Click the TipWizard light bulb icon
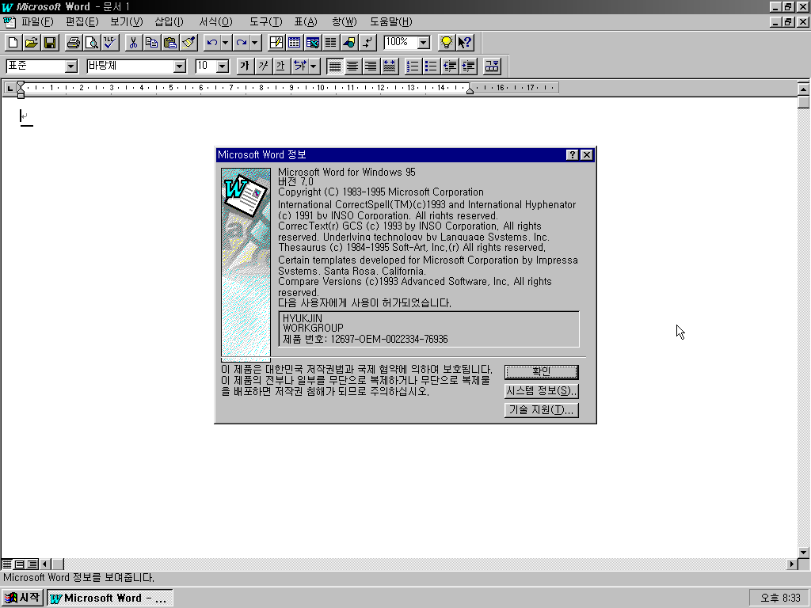Viewport: 811px width, 608px height. pos(446,43)
